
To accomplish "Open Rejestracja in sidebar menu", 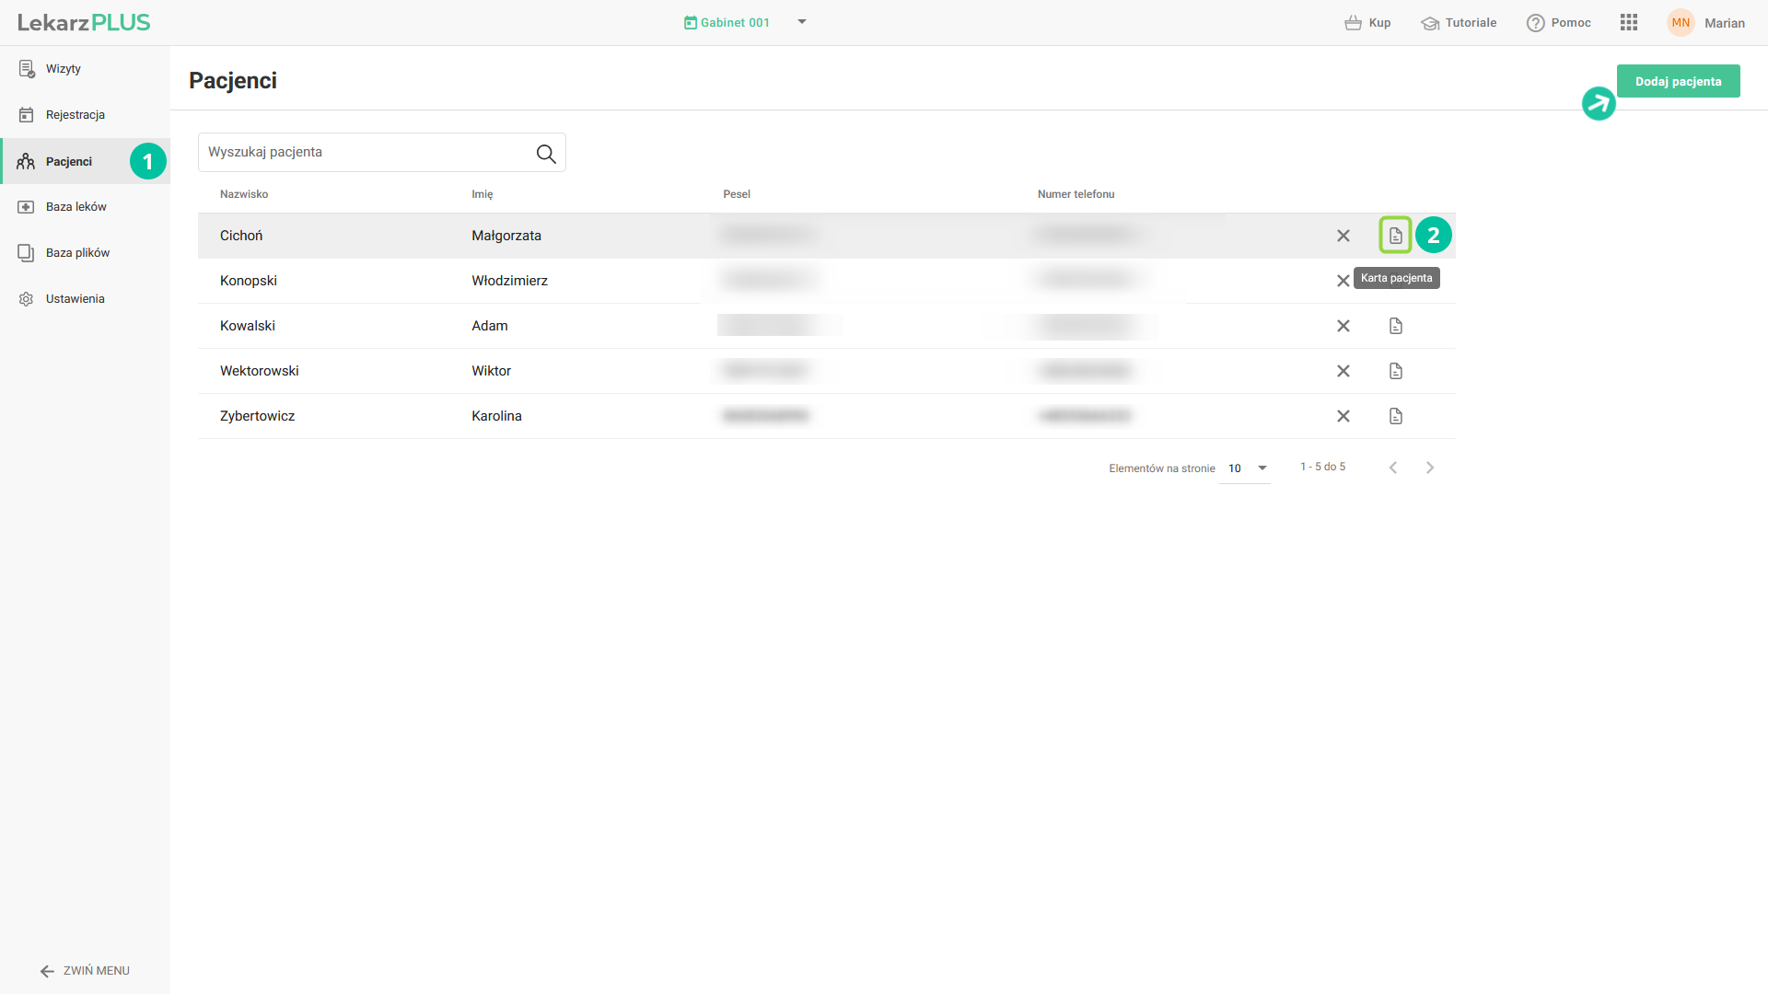I will tap(75, 115).
